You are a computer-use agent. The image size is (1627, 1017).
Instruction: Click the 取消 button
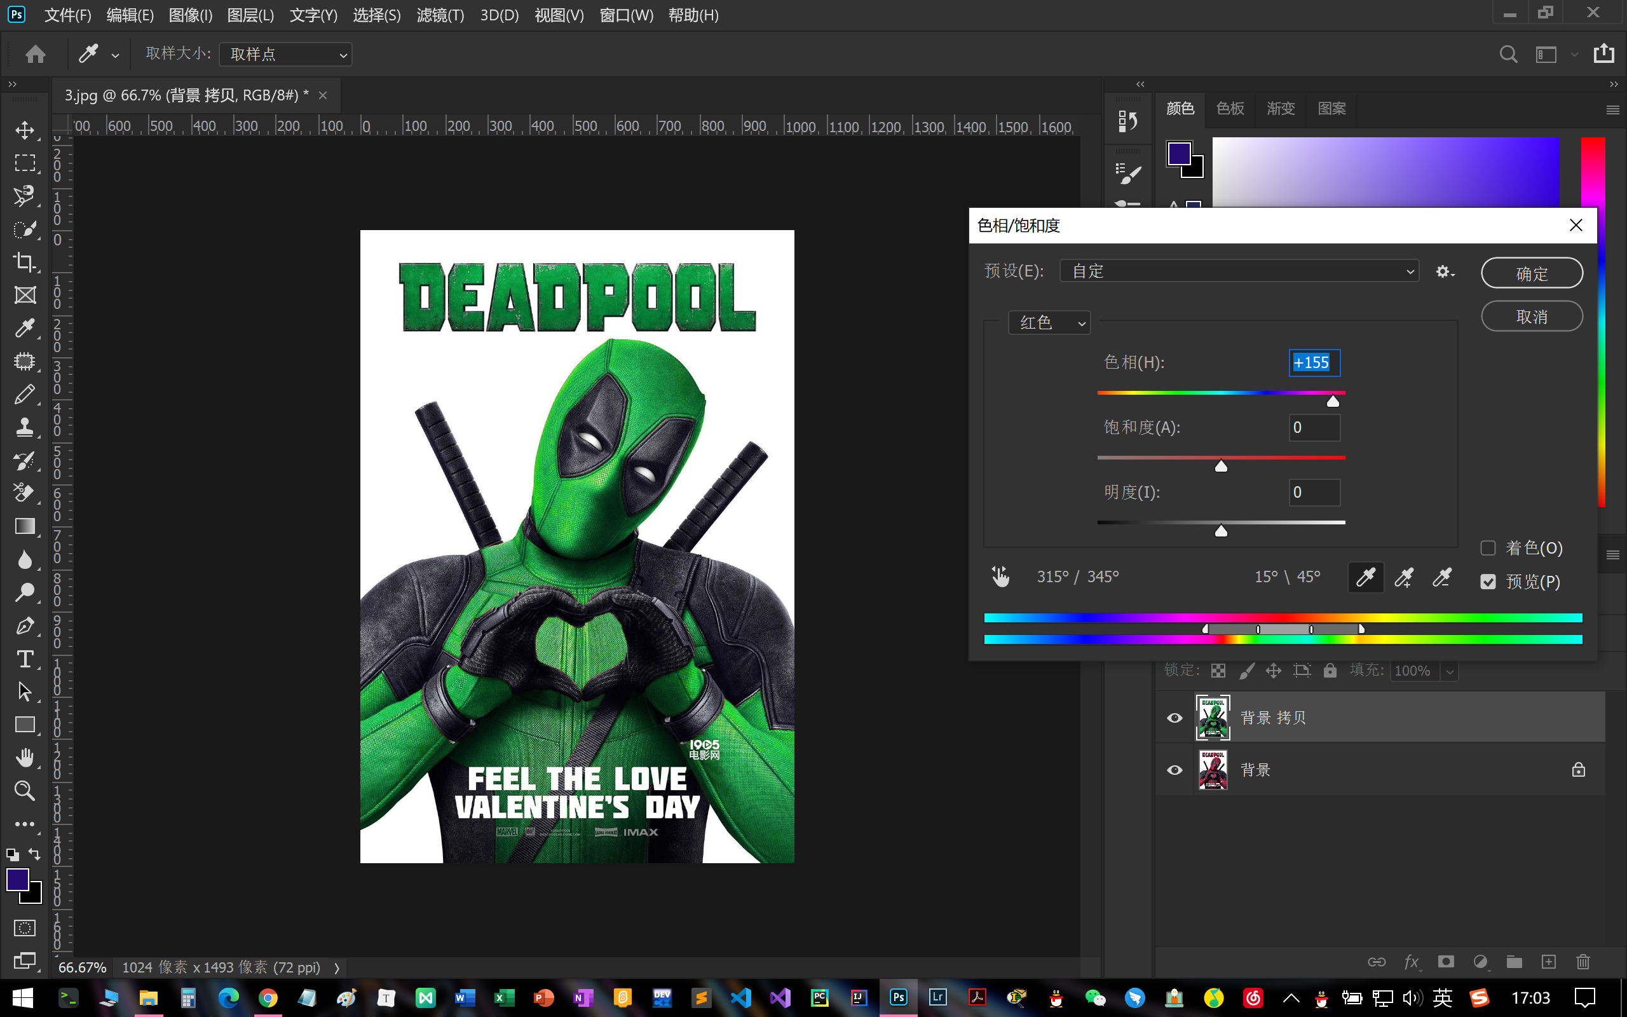tap(1532, 316)
